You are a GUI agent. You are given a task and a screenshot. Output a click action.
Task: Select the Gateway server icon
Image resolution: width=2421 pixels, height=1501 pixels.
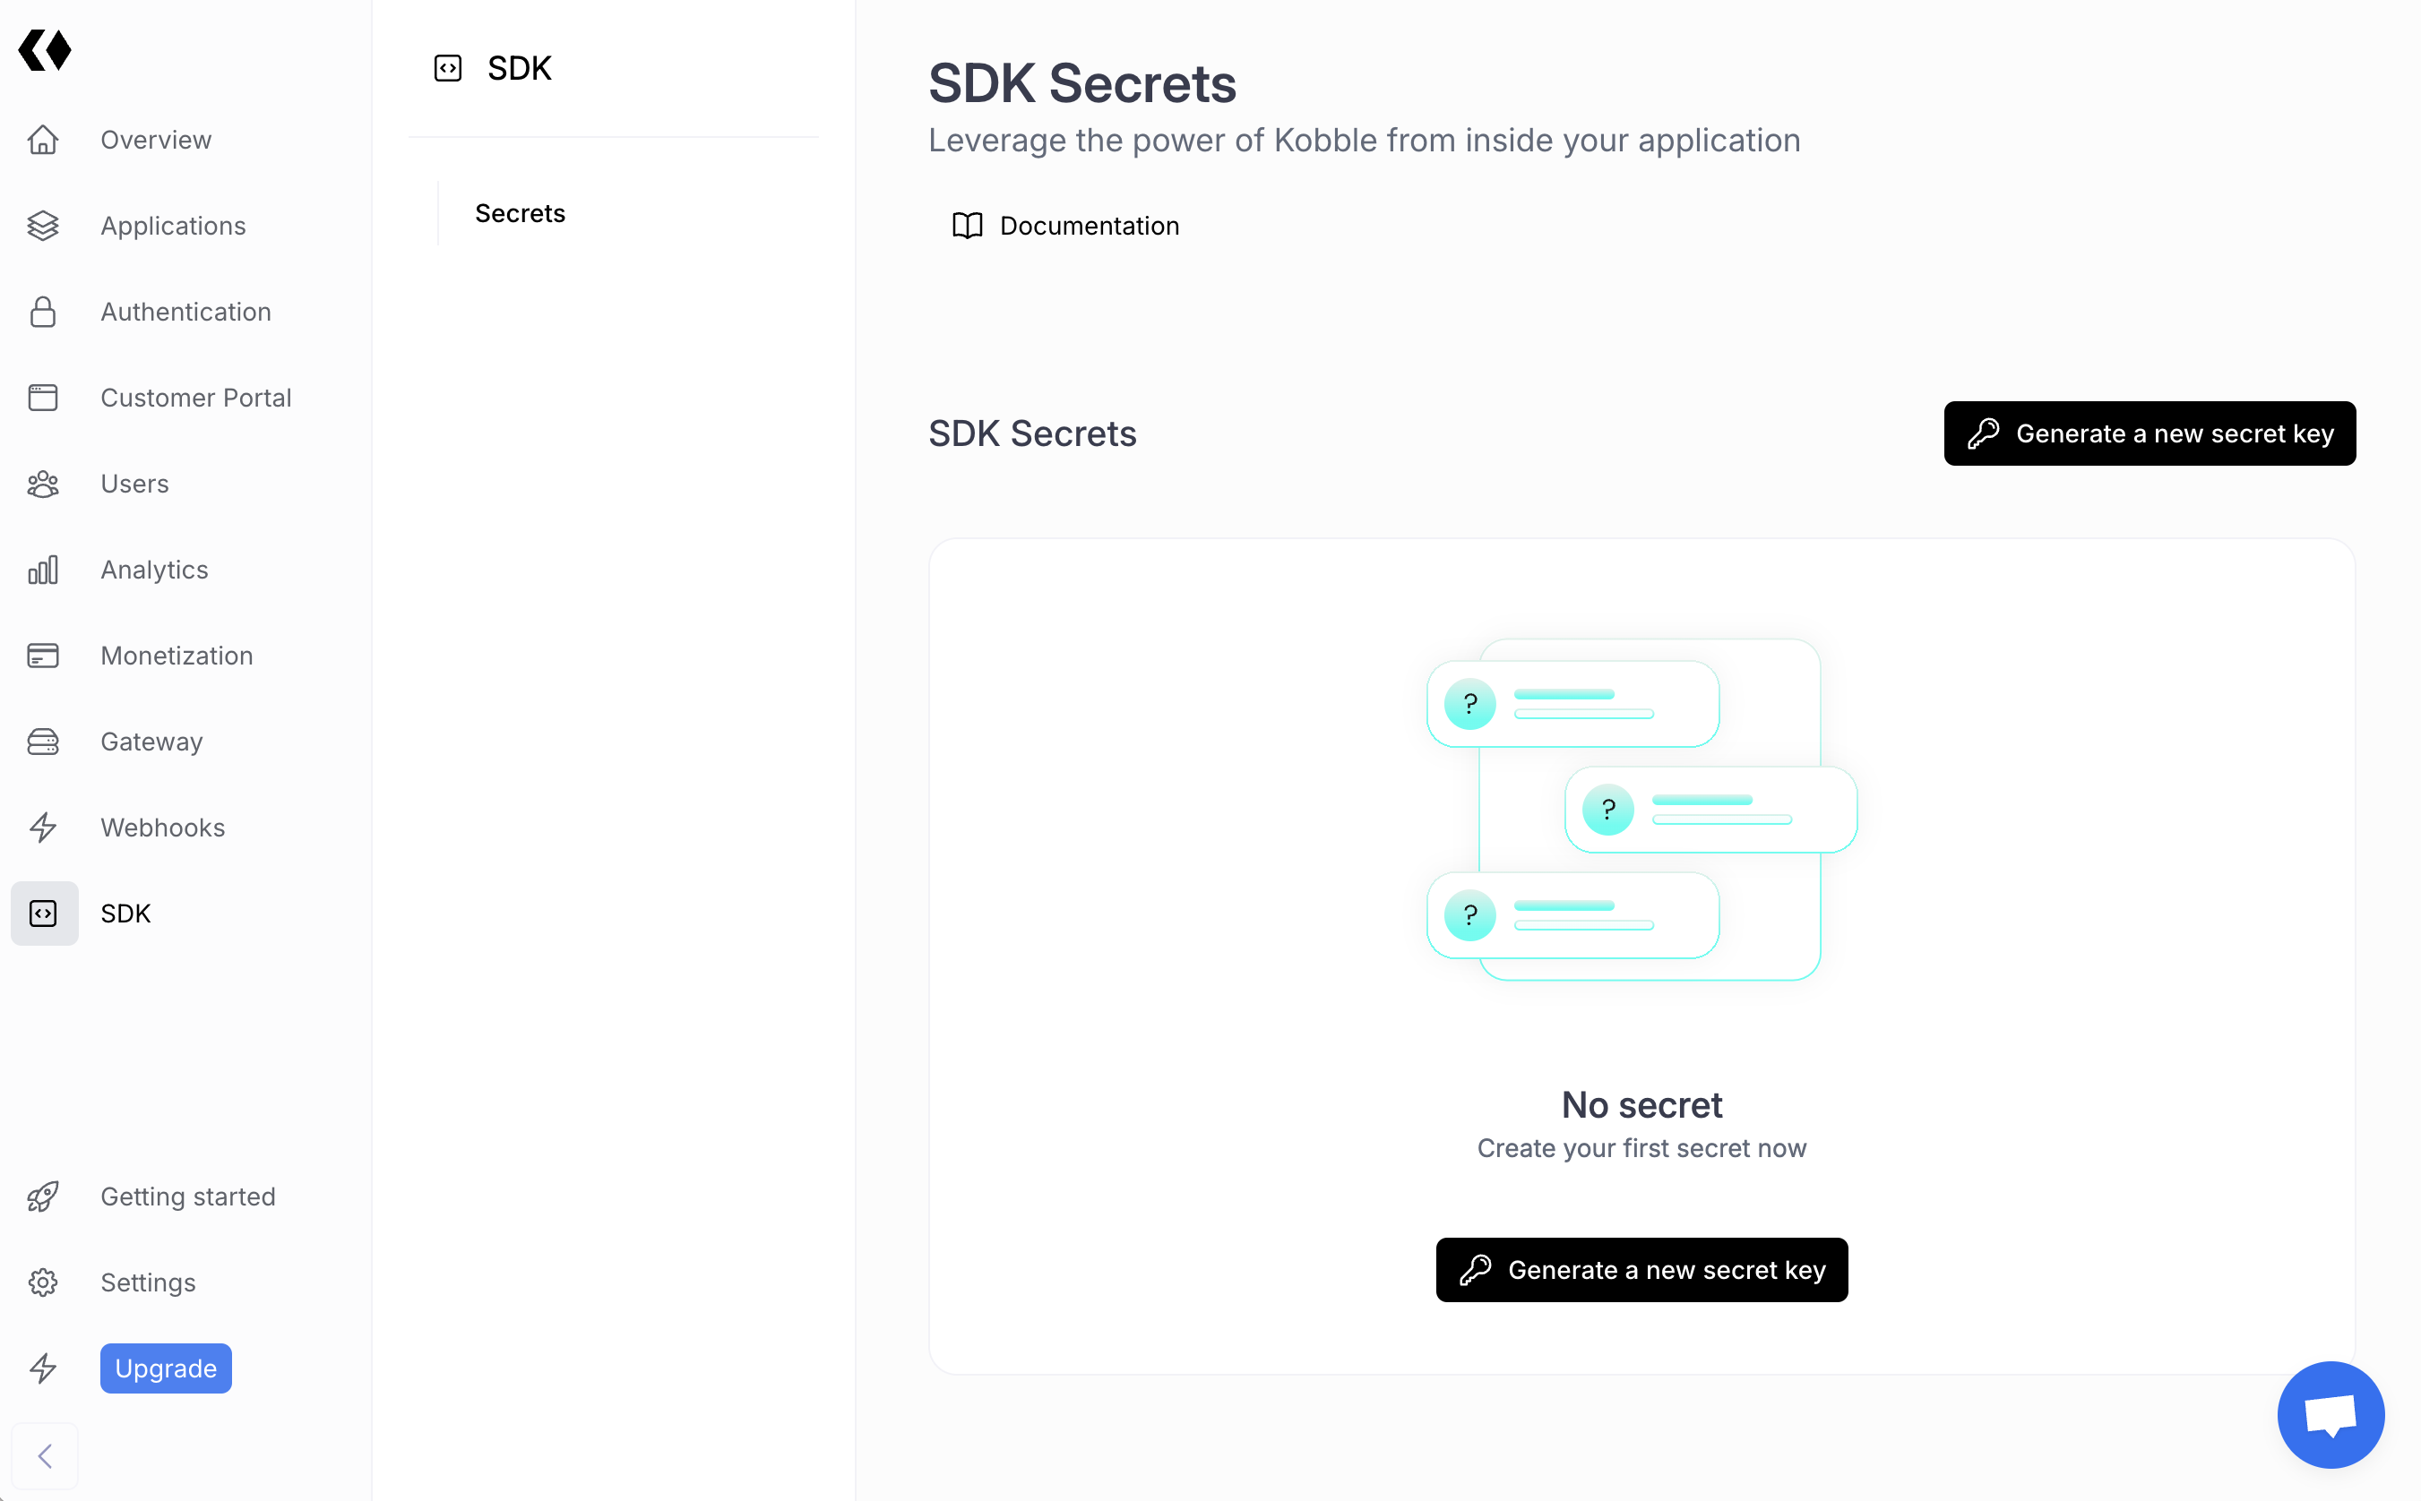point(44,742)
